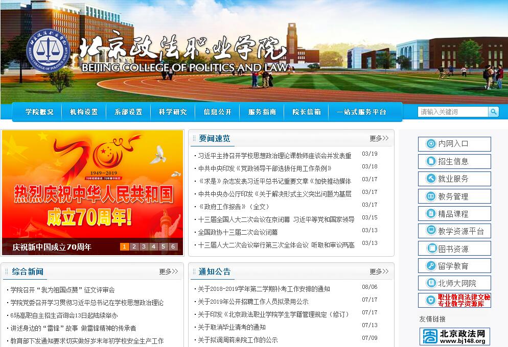Open 十三届全国人大二次会议在京闭幕 news
The width and height of the screenshot is (508, 347).
pos(276,219)
